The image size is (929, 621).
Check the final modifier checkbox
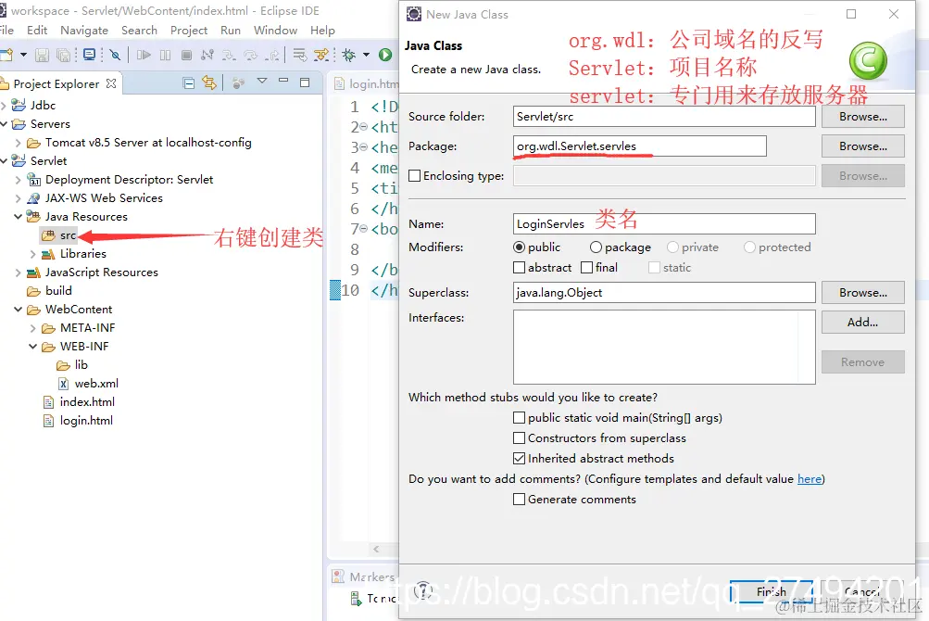pos(586,268)
